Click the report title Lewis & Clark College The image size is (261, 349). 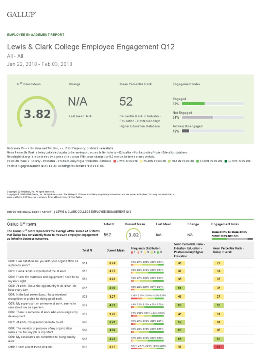pos(91,47)
